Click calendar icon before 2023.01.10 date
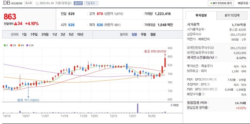This screenshot has width=250, height=124. (x=37, y=3)
